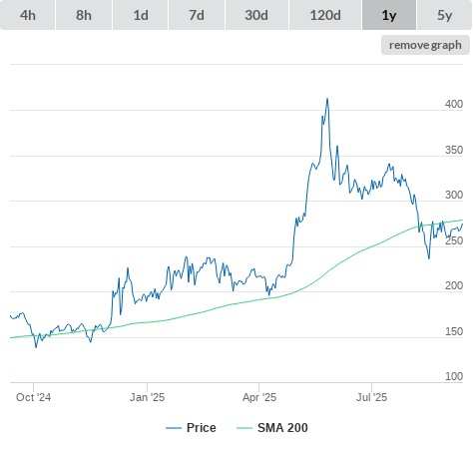Screen dimensions: 473x454
Task: Click the Jan '25 axis label
Action: pyautogui.click(x=147, y=397)
